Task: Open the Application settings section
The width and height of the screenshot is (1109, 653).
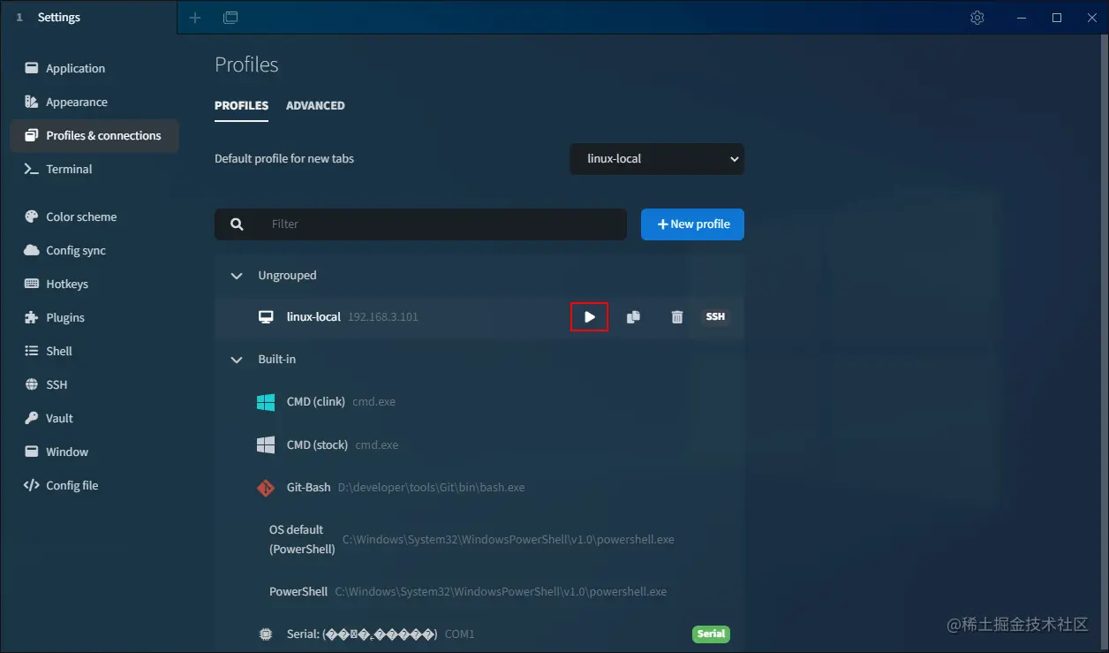Action: tap(94, 68)
